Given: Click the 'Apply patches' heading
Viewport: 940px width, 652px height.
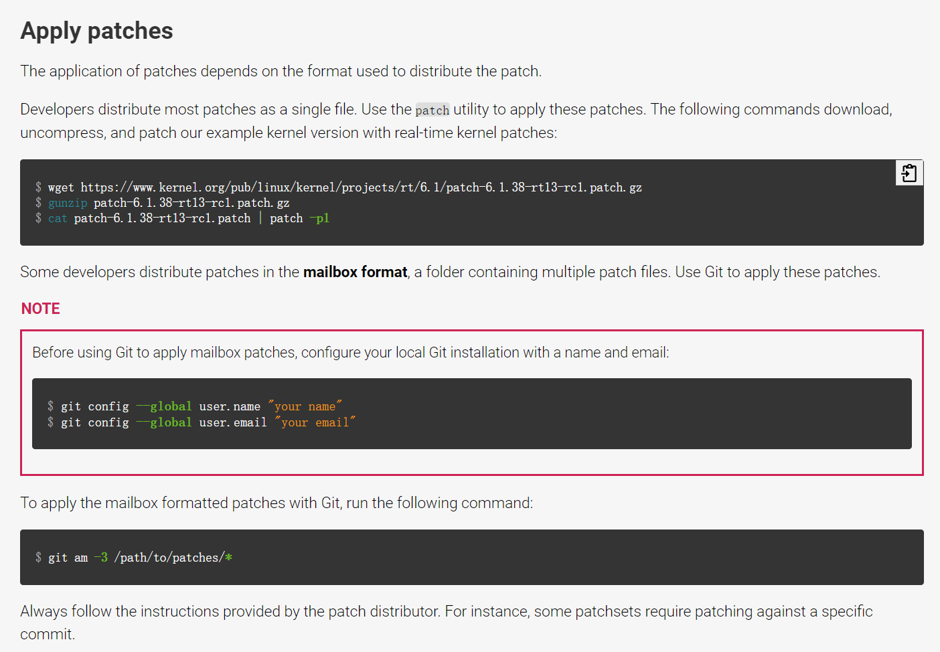Looking at the screenshot, I should tap(96, 31).
